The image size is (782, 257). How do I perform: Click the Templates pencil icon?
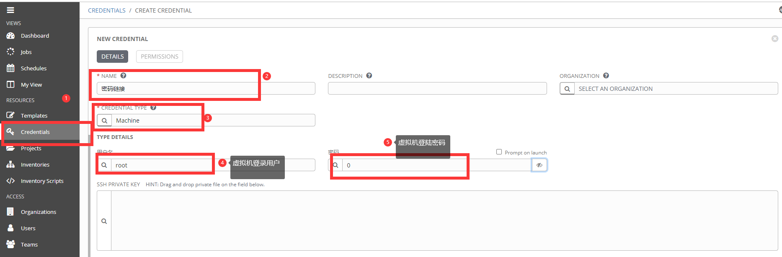pyautogui.click(x=10, y=116)
